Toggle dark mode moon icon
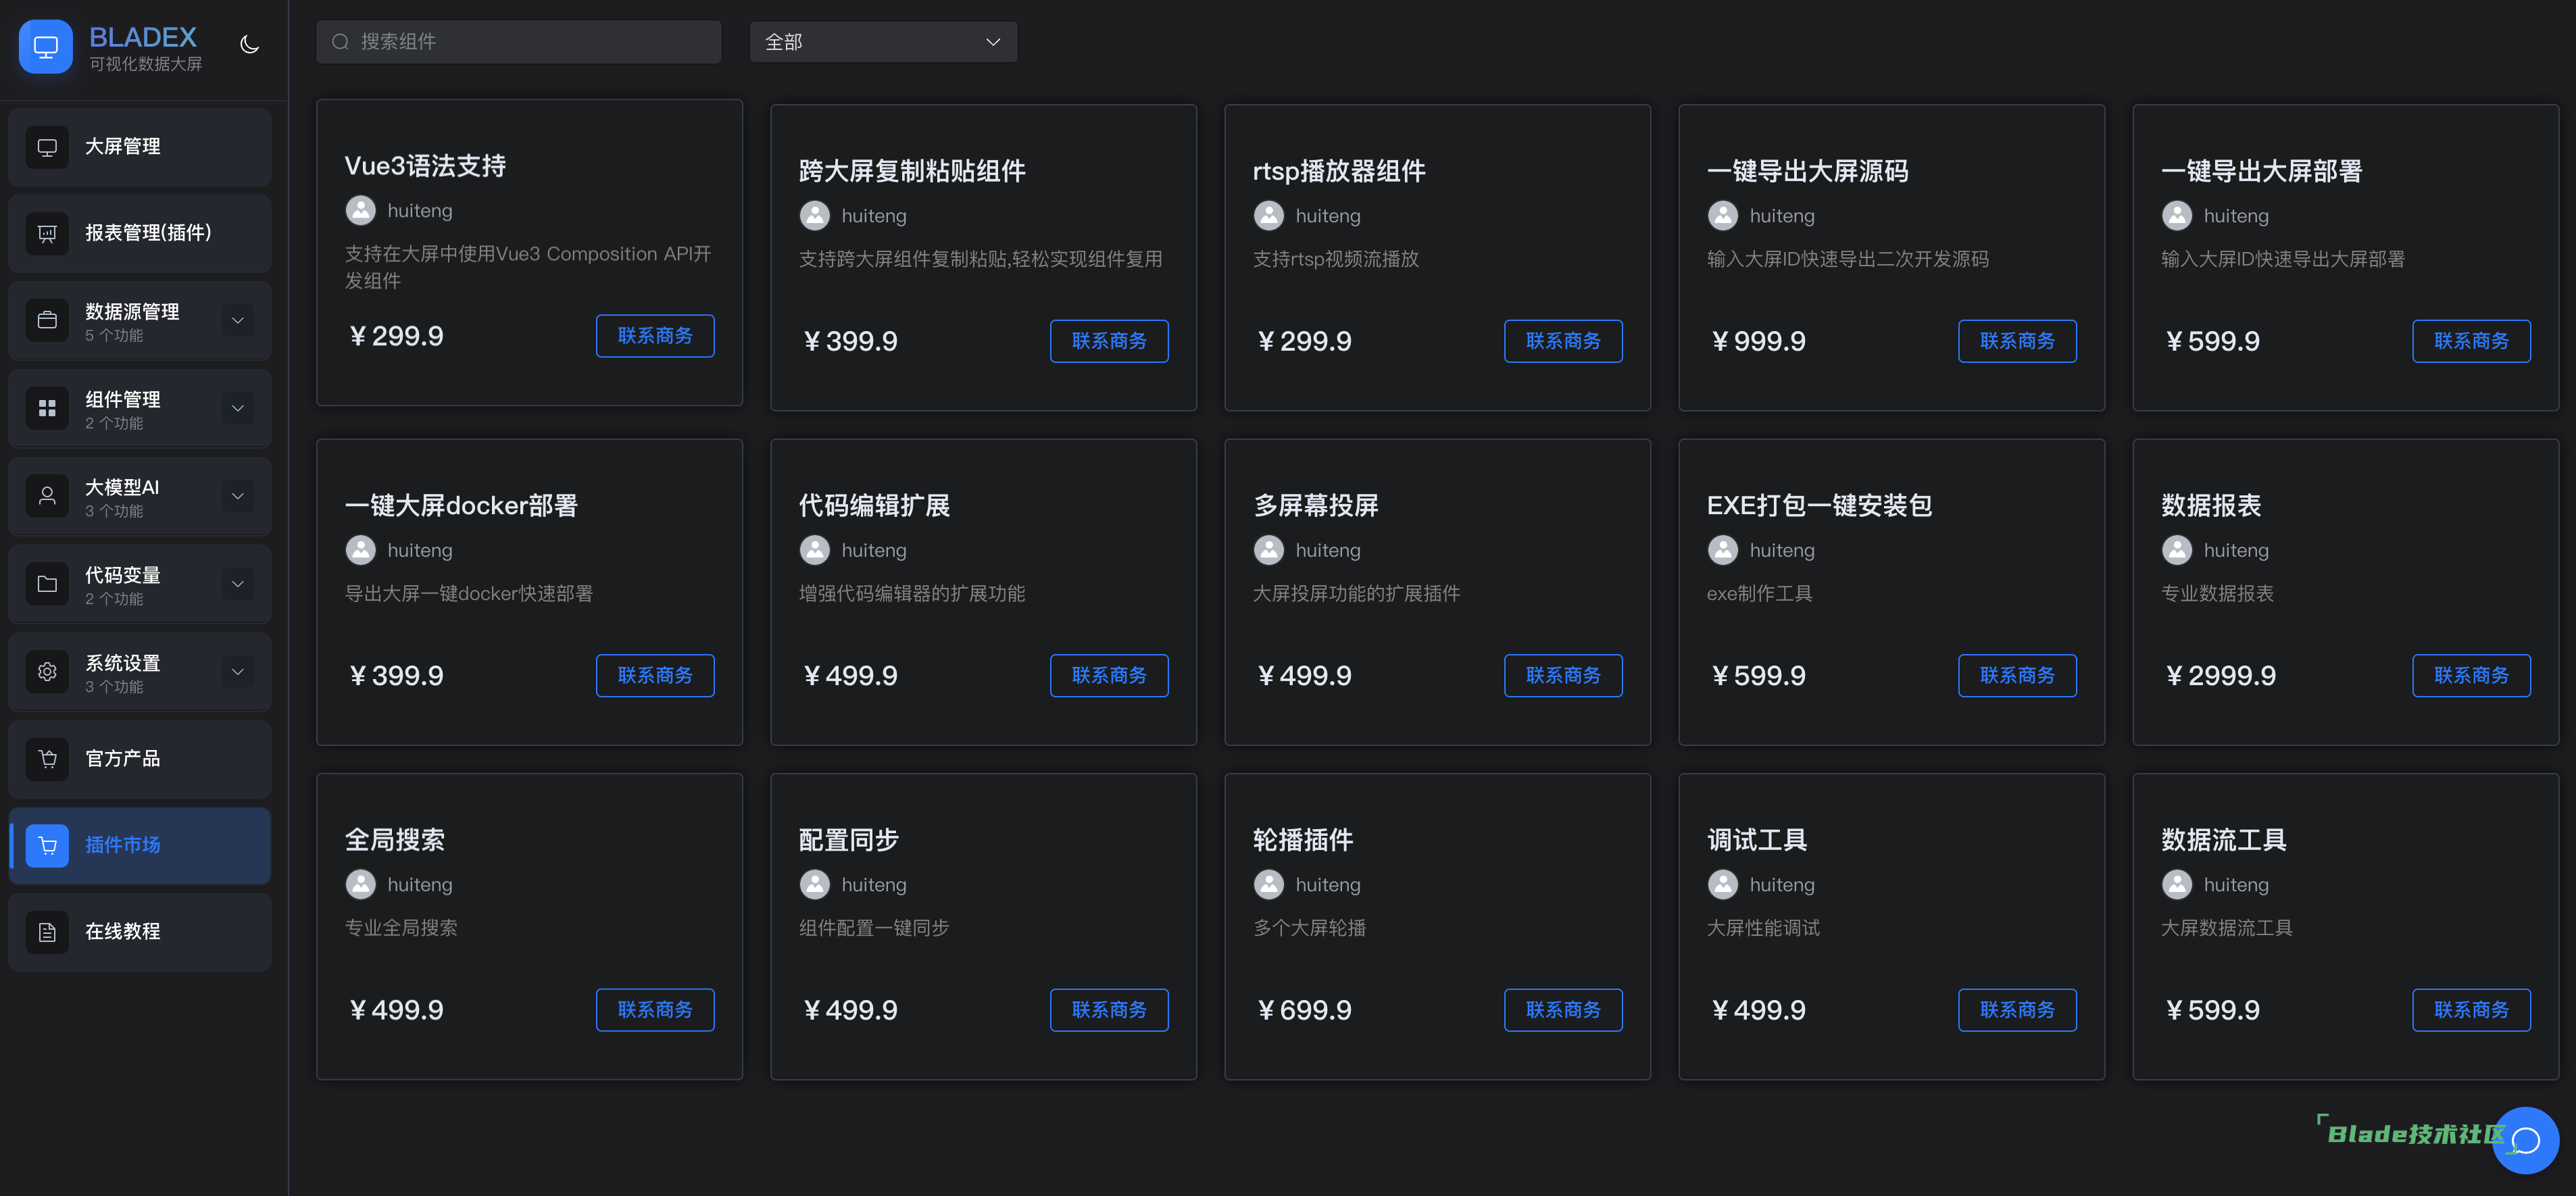Image resolution: width=2576 pixels, height=1196 pixels. (250, 44)
